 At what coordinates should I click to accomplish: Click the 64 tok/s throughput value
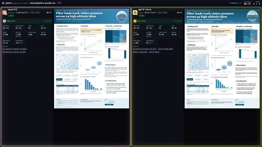149,43
